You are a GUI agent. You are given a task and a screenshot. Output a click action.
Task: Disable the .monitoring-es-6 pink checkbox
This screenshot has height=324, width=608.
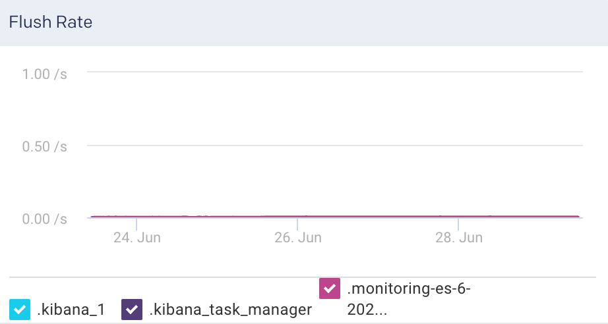coord(330,288)
